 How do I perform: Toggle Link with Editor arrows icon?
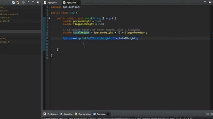point(18,2)
